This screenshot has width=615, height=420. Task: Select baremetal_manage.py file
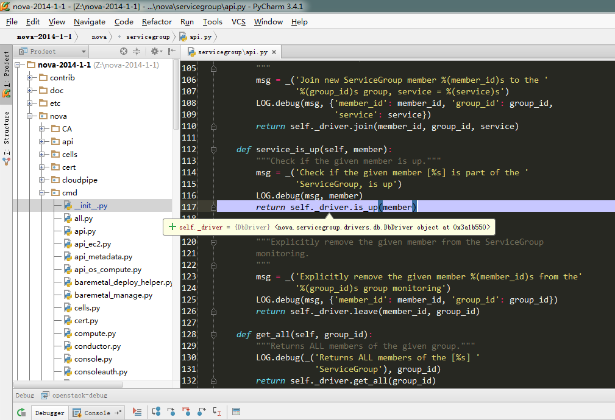coord(113,295)
